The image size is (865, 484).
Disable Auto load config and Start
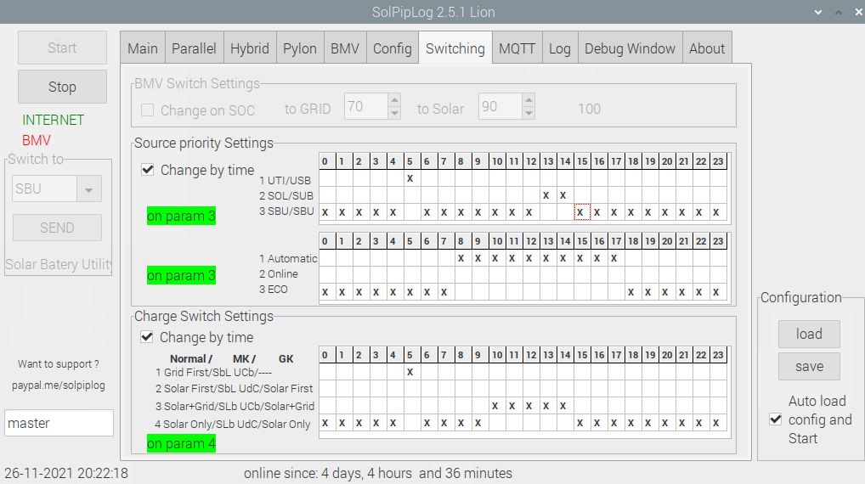coord(775,419)
